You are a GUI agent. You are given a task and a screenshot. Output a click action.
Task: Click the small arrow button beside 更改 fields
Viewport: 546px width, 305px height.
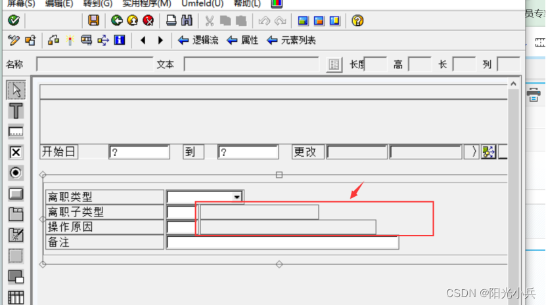click(472, 152)
